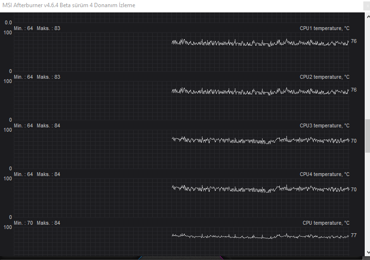This screenshot has width=370, height=260.
Task: Click the CPU1 temperature graph line
Action: click(260, 43)
